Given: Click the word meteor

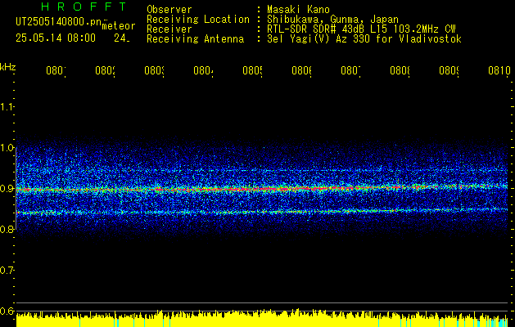Looking at the screenshot, I should (118, 26).
